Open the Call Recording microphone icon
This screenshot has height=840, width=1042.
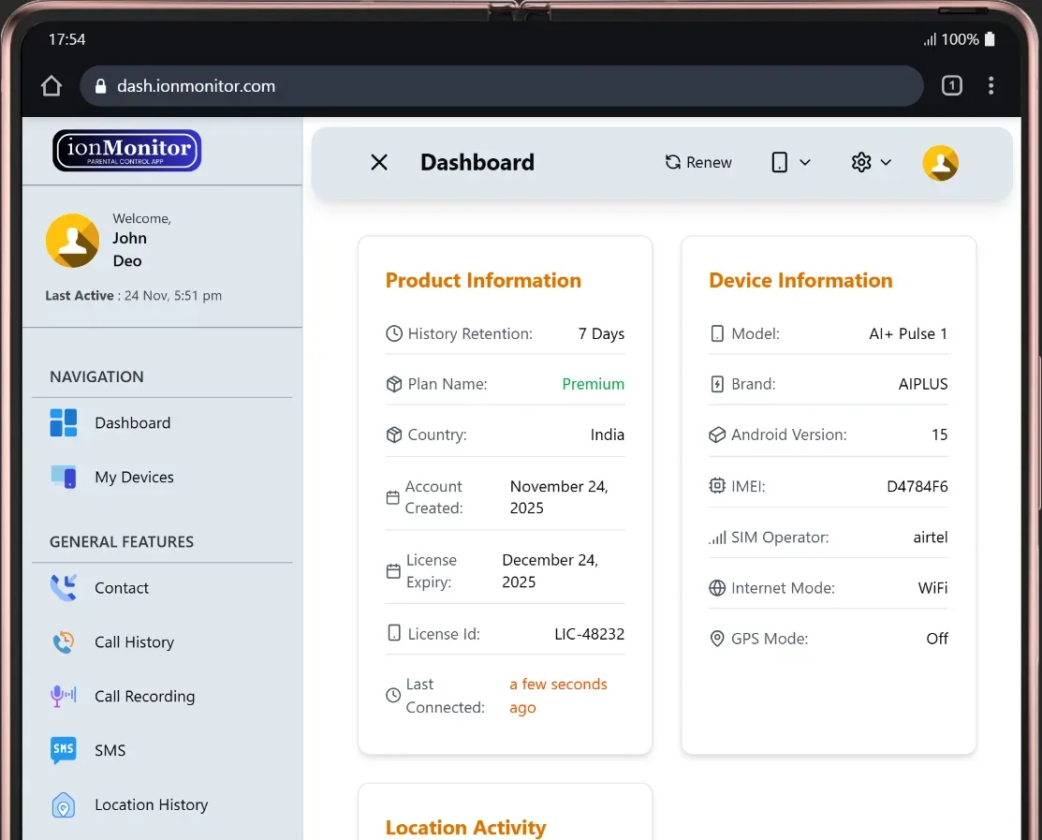click(63, 696)
